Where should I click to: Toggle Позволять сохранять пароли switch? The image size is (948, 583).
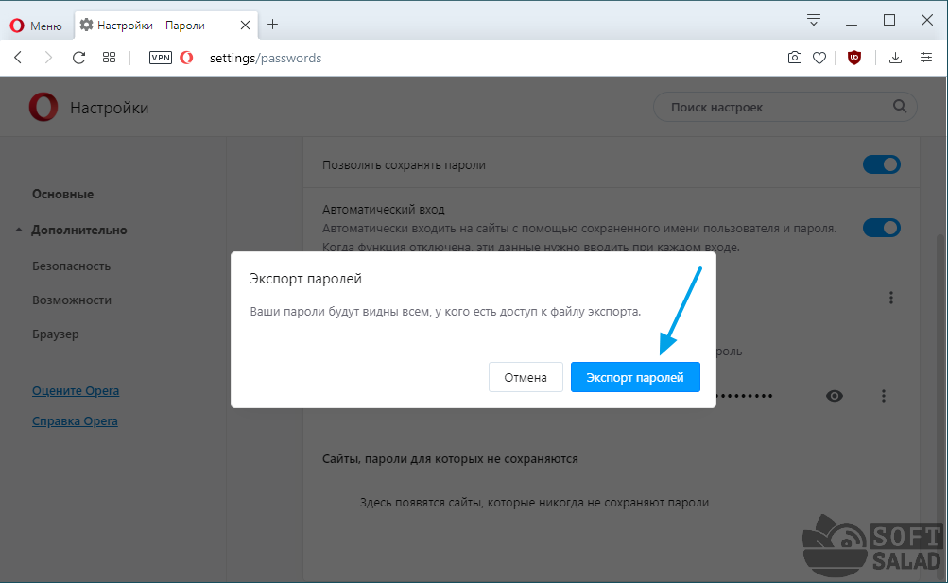[882, 164]
